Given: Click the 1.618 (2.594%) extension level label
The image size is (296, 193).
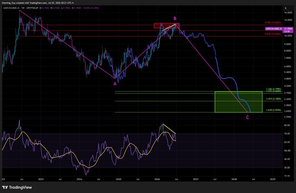Looking at the screenshot, I should click(273, 110).
